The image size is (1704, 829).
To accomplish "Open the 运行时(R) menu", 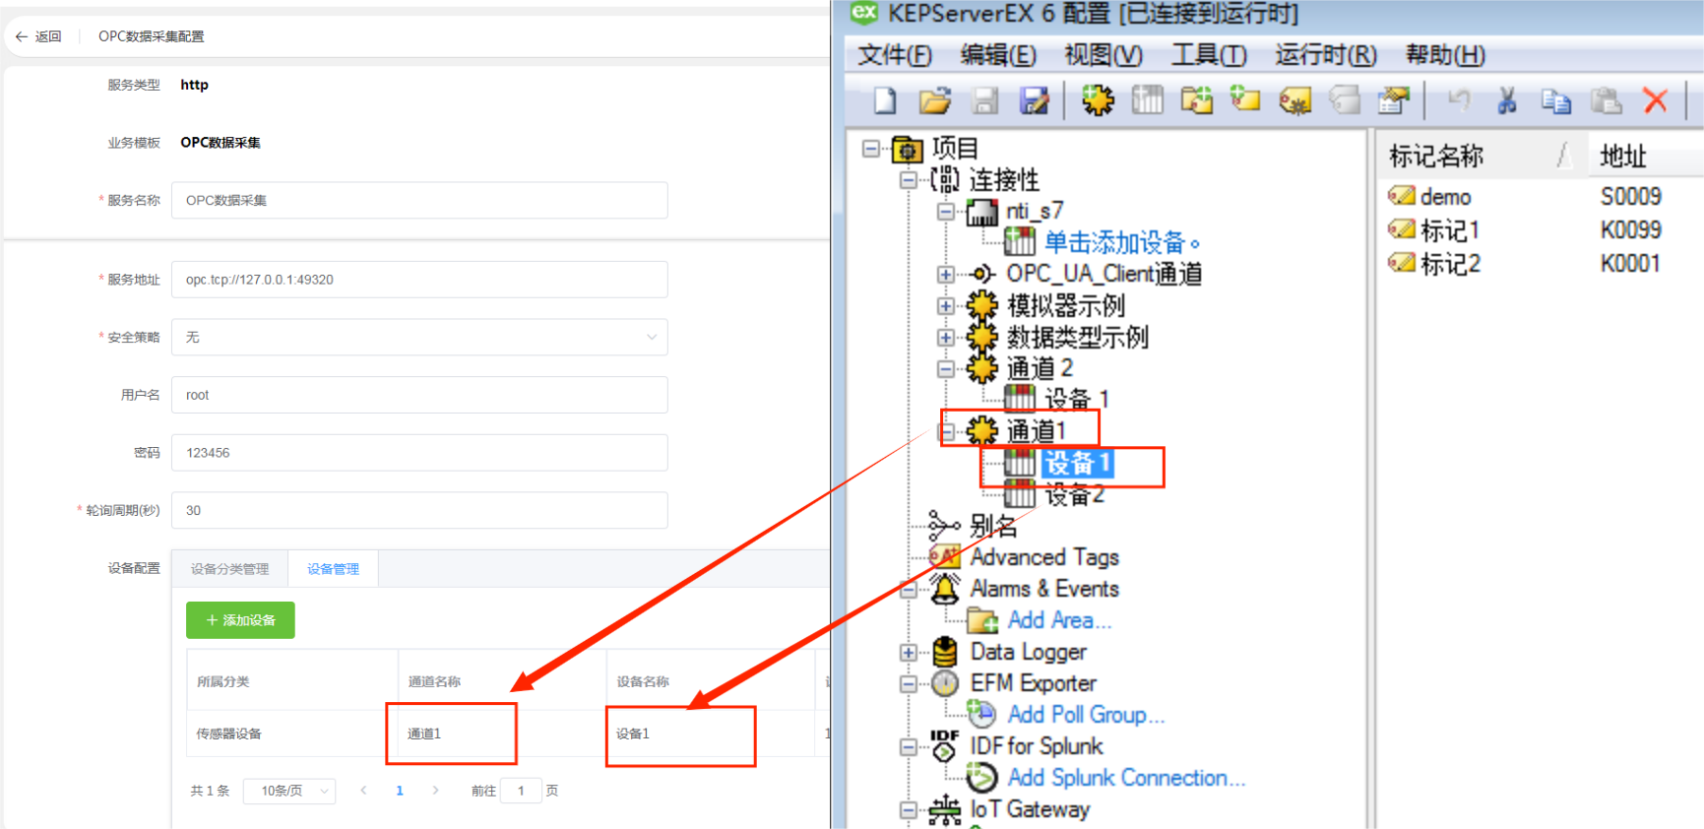I will click(x=1326, y=55).
